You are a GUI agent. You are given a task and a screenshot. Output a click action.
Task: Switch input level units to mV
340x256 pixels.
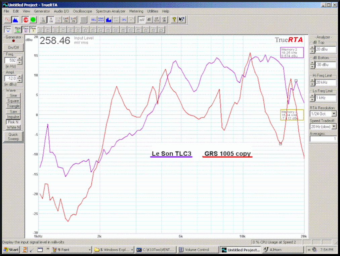141,20
